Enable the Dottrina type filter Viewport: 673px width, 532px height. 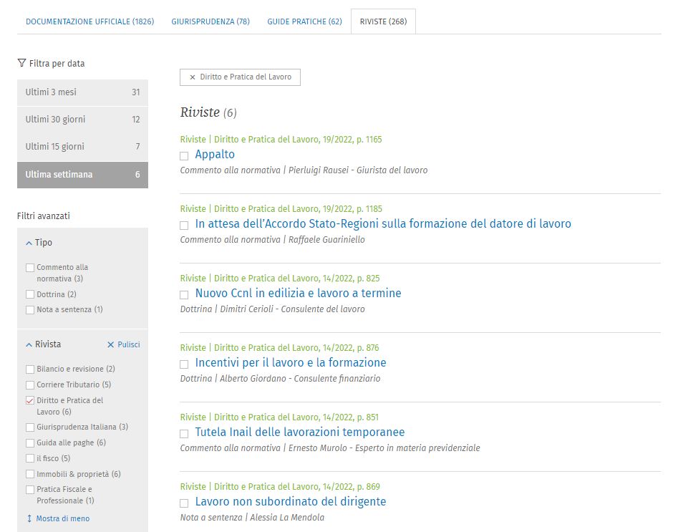(30, 294)
